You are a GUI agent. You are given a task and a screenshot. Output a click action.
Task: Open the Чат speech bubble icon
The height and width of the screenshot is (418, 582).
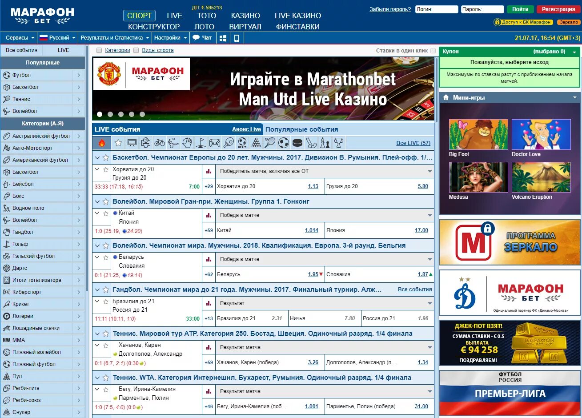[x=196, y=38]
